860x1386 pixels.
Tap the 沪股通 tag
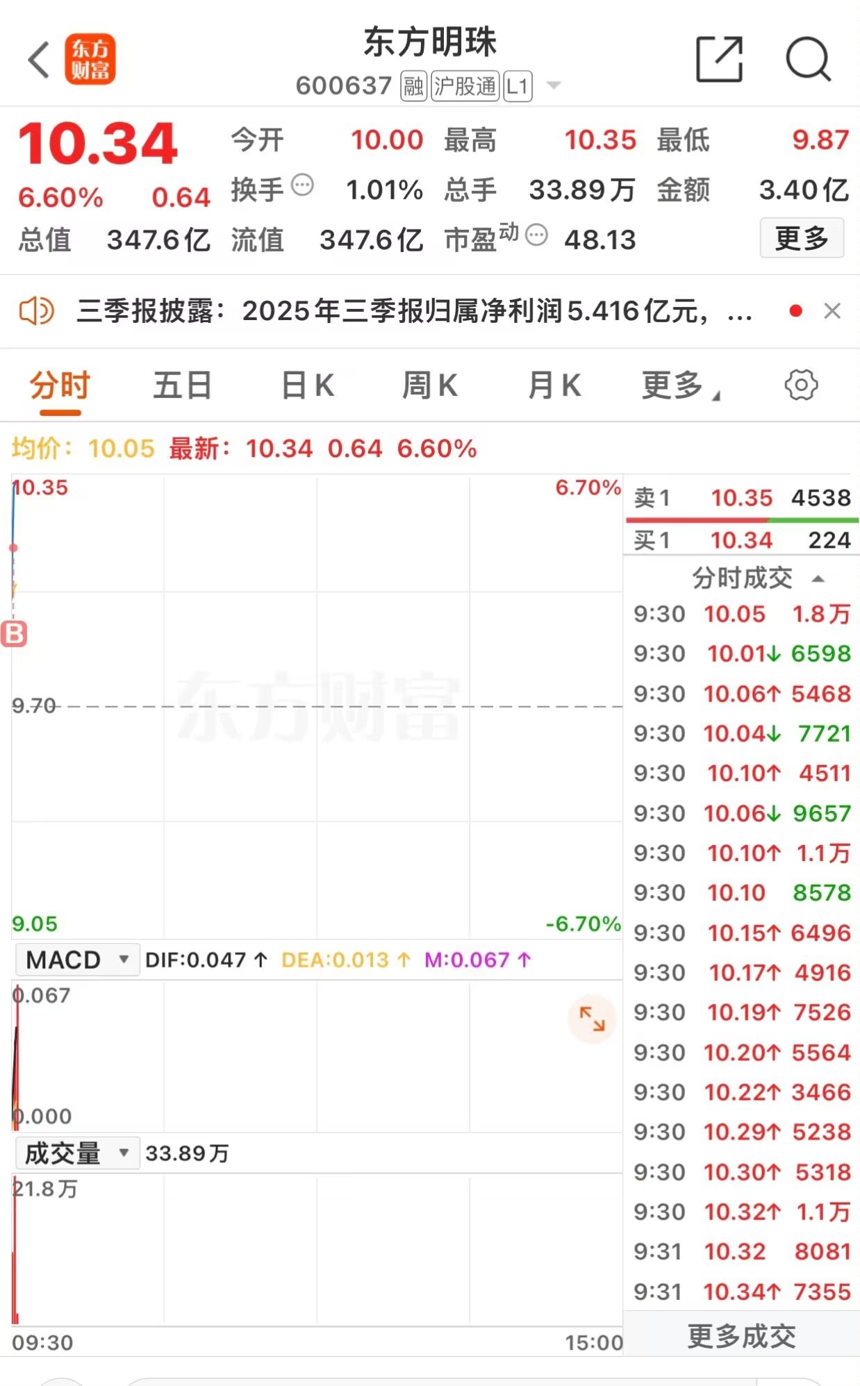tap(465, 86)
